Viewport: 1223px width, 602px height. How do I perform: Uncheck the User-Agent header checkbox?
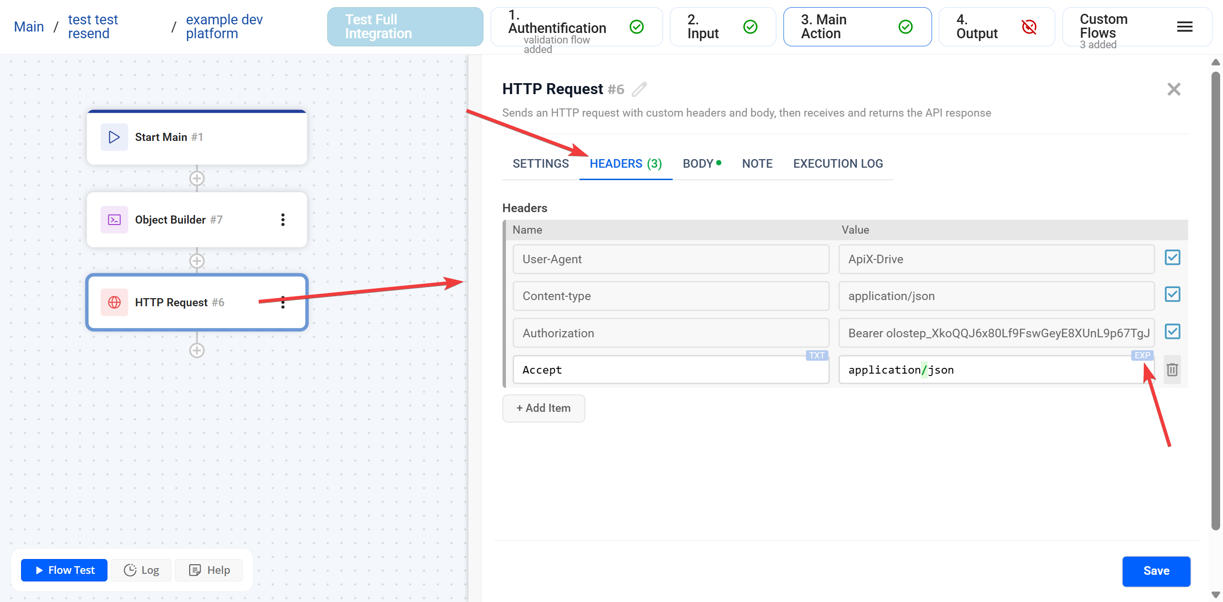tap(1172, 258)
